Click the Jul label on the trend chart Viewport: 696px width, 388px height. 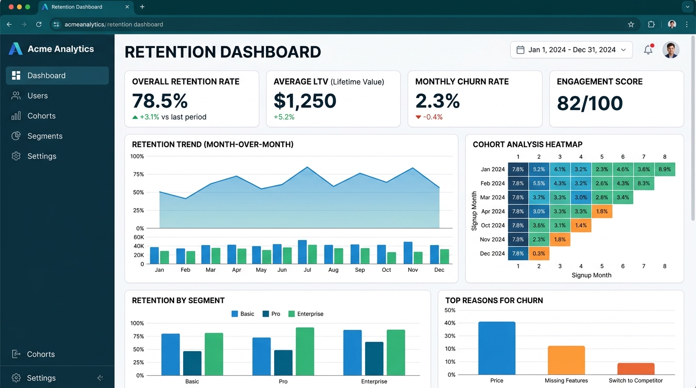coord(307,270)
